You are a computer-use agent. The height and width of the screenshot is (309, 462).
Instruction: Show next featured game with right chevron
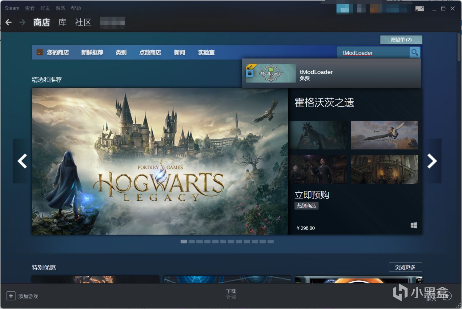[x=432, y=161]
